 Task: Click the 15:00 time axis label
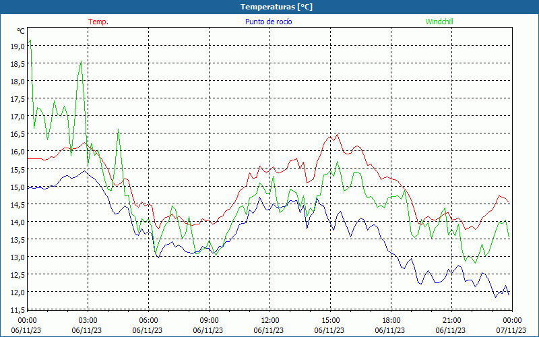[331, 321]
